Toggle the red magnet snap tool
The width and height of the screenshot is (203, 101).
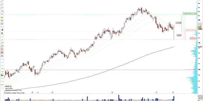2,53
